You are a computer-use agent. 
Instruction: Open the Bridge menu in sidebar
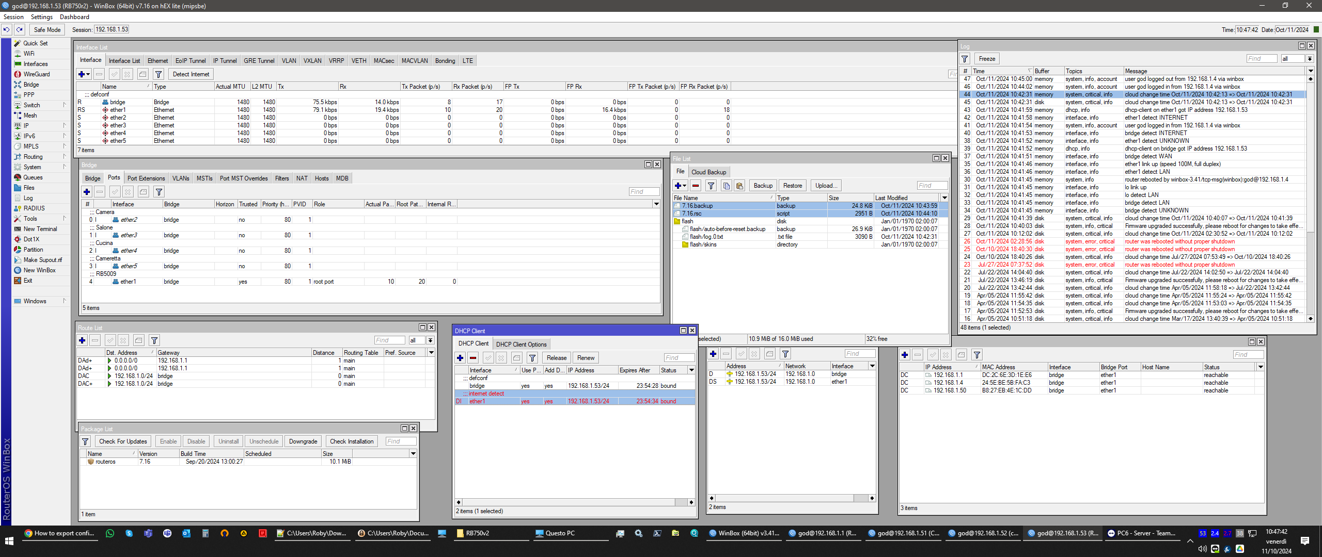pyautogui.click(x=31, y=85)
